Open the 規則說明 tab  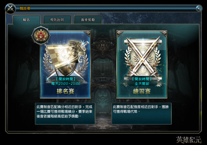pyautogui.click(x=57, y=20)
